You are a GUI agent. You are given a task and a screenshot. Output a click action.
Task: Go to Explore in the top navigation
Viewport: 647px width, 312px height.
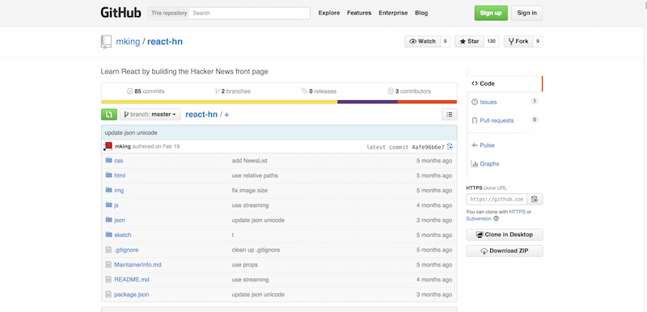(329, 13)
